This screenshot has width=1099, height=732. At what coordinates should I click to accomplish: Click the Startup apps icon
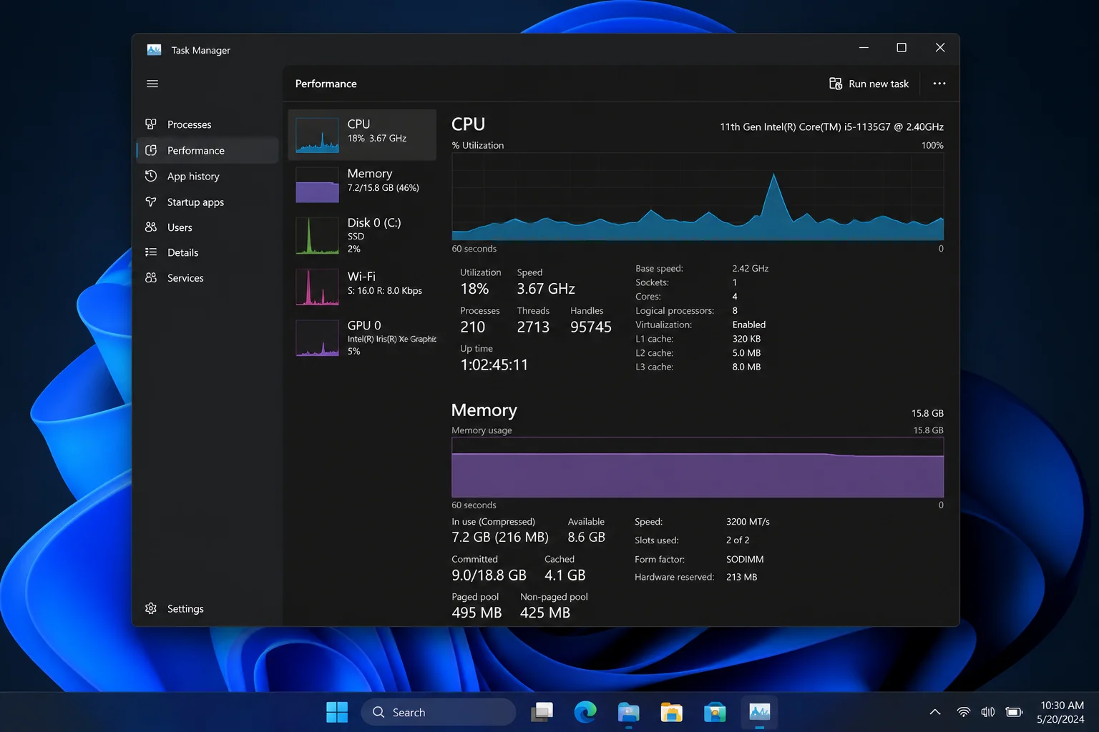151,202
